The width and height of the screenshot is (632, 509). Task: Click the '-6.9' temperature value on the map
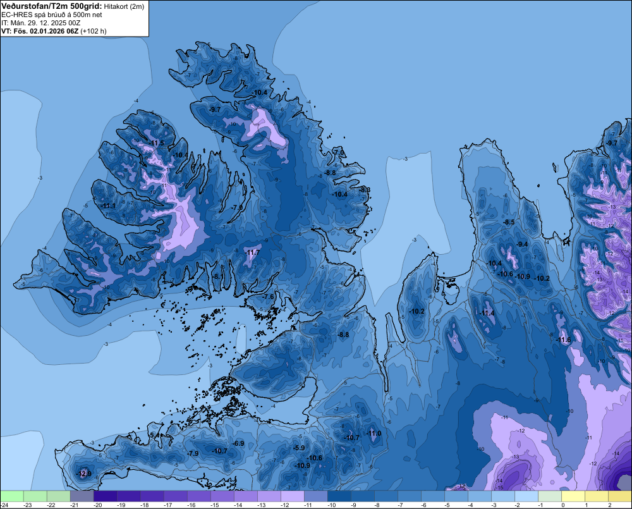coord(239,443)
